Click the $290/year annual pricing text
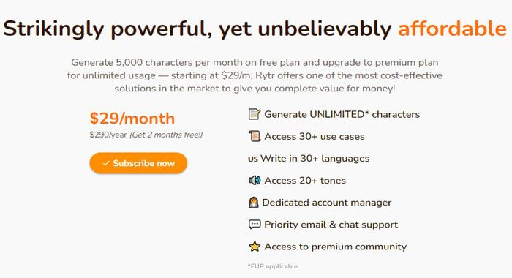512x278 pixels. click(x=108, y=135)
